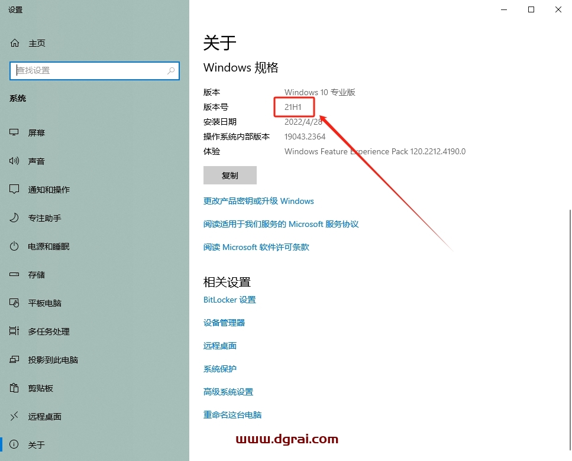Click the OS build value 19043.2364

(x=305, y=137)
